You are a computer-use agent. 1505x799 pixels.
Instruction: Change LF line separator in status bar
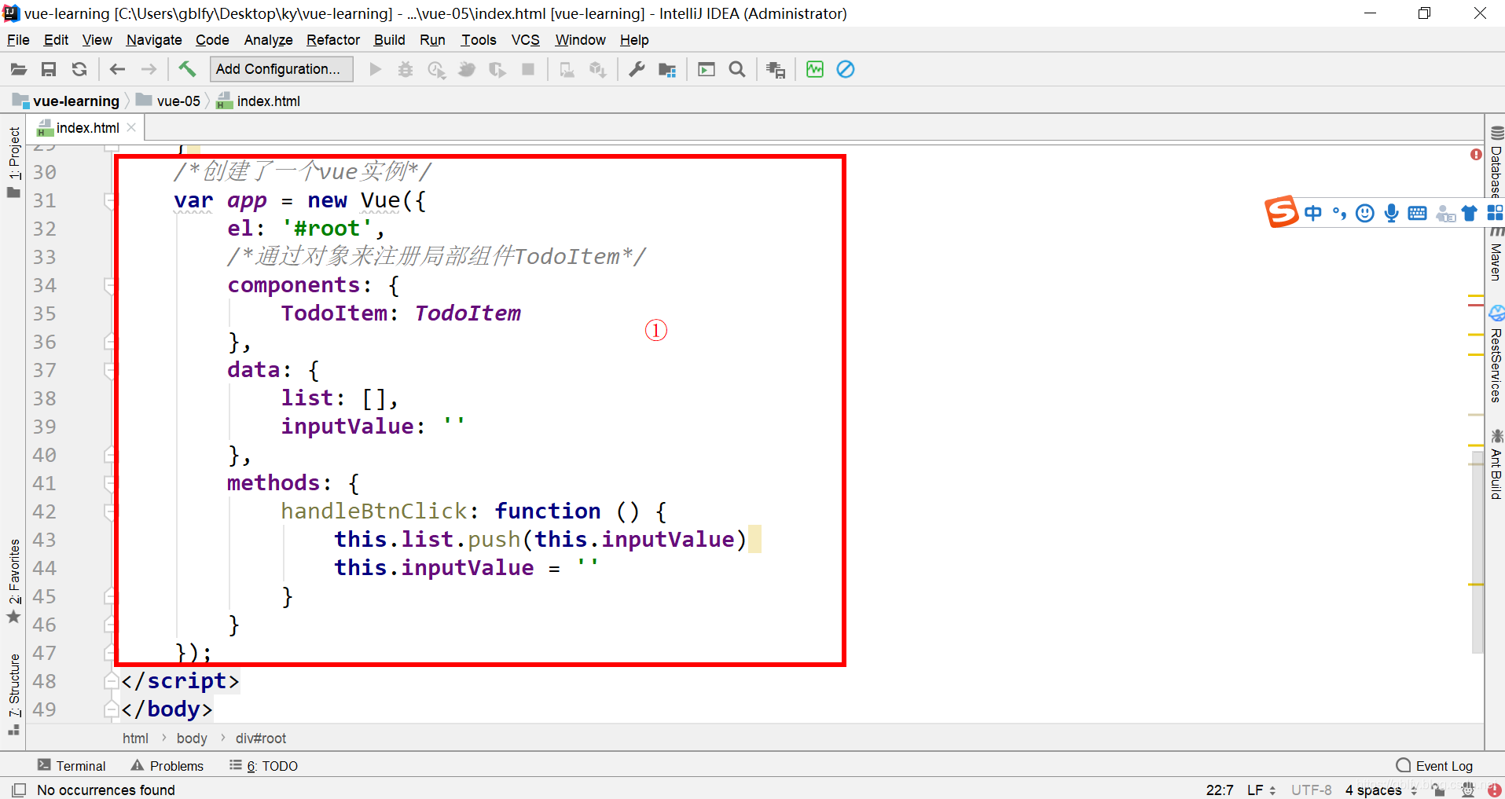point(1261,790)
